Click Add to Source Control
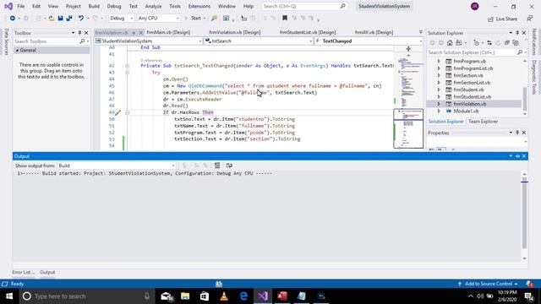541x304 pixels. [489, 284]
